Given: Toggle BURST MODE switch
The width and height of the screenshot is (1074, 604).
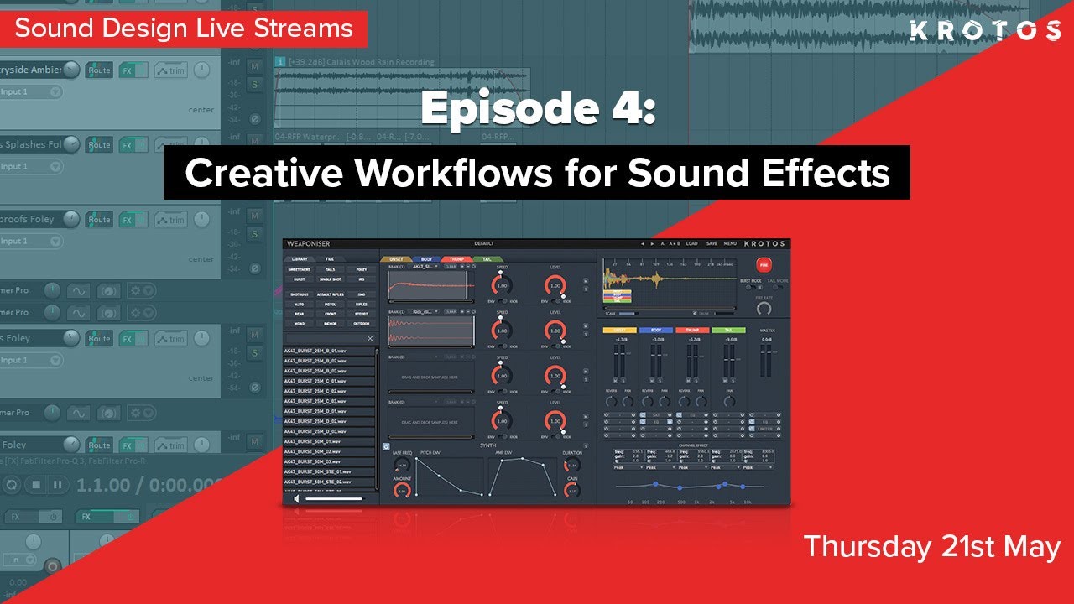Looking at the screenshot, I should pyautogui.click(x=750, y=288).
